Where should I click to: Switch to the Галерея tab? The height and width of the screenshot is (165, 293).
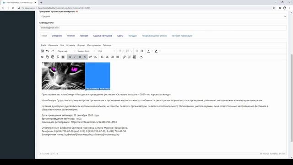(84, 36)
